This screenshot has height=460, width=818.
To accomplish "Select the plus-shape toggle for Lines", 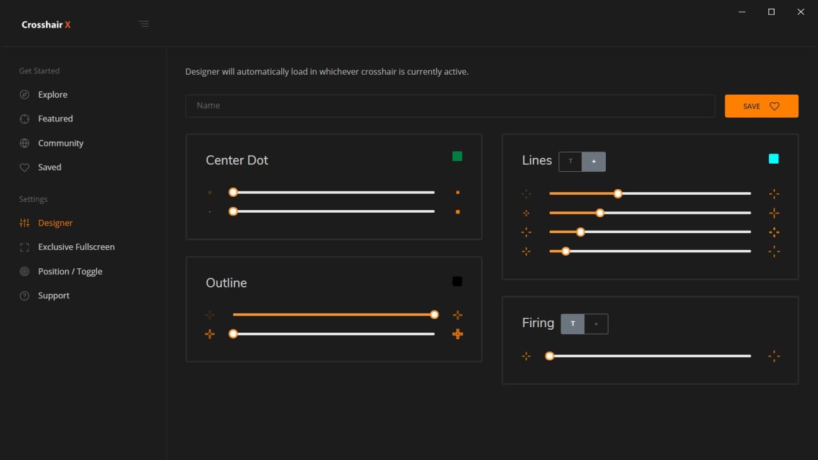I will [594, 162].
